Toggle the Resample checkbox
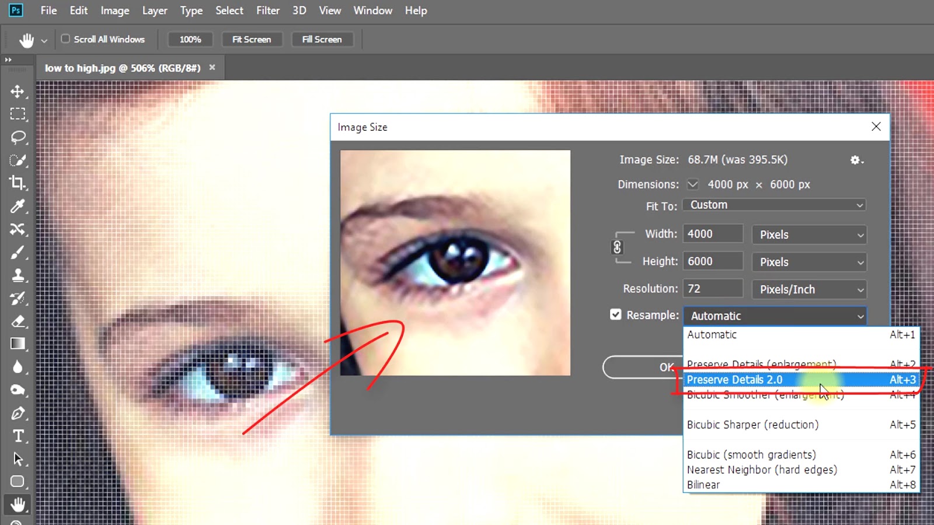Viewport: 934px width, 525px height. [x=615, y=314]
